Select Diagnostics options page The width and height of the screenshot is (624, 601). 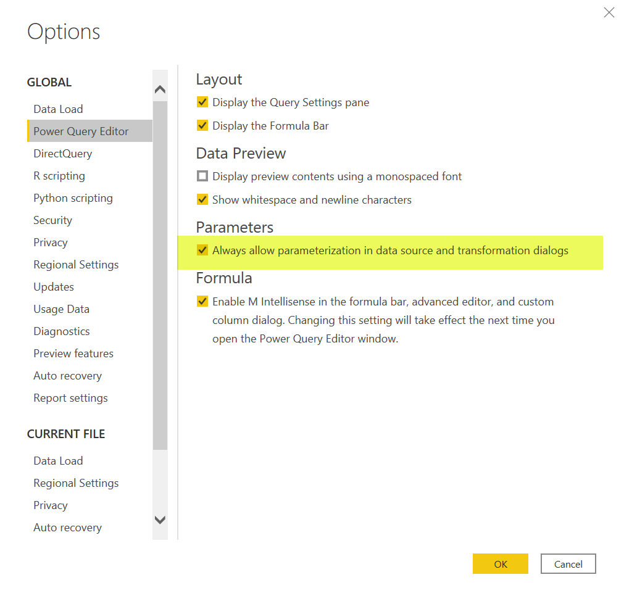click(62, 331)
